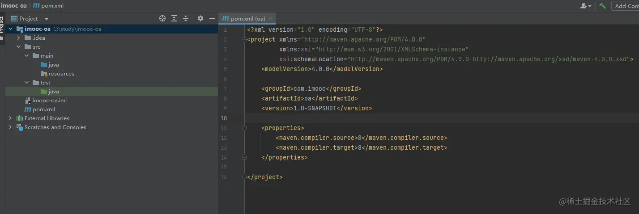Click the path C:\study\imooc-oa beside root
This screenshot has height=214, width=639.
tap(77, 29)
